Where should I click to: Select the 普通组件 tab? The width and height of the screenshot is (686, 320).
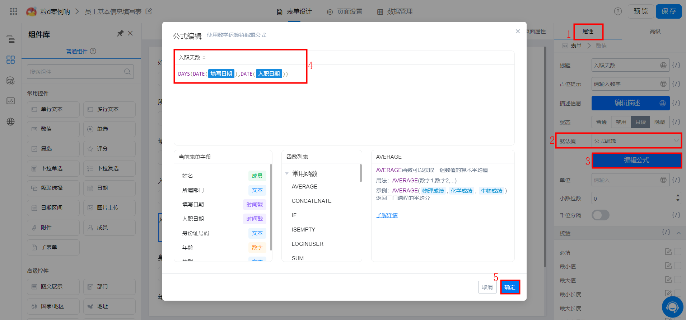coord(77,51)
